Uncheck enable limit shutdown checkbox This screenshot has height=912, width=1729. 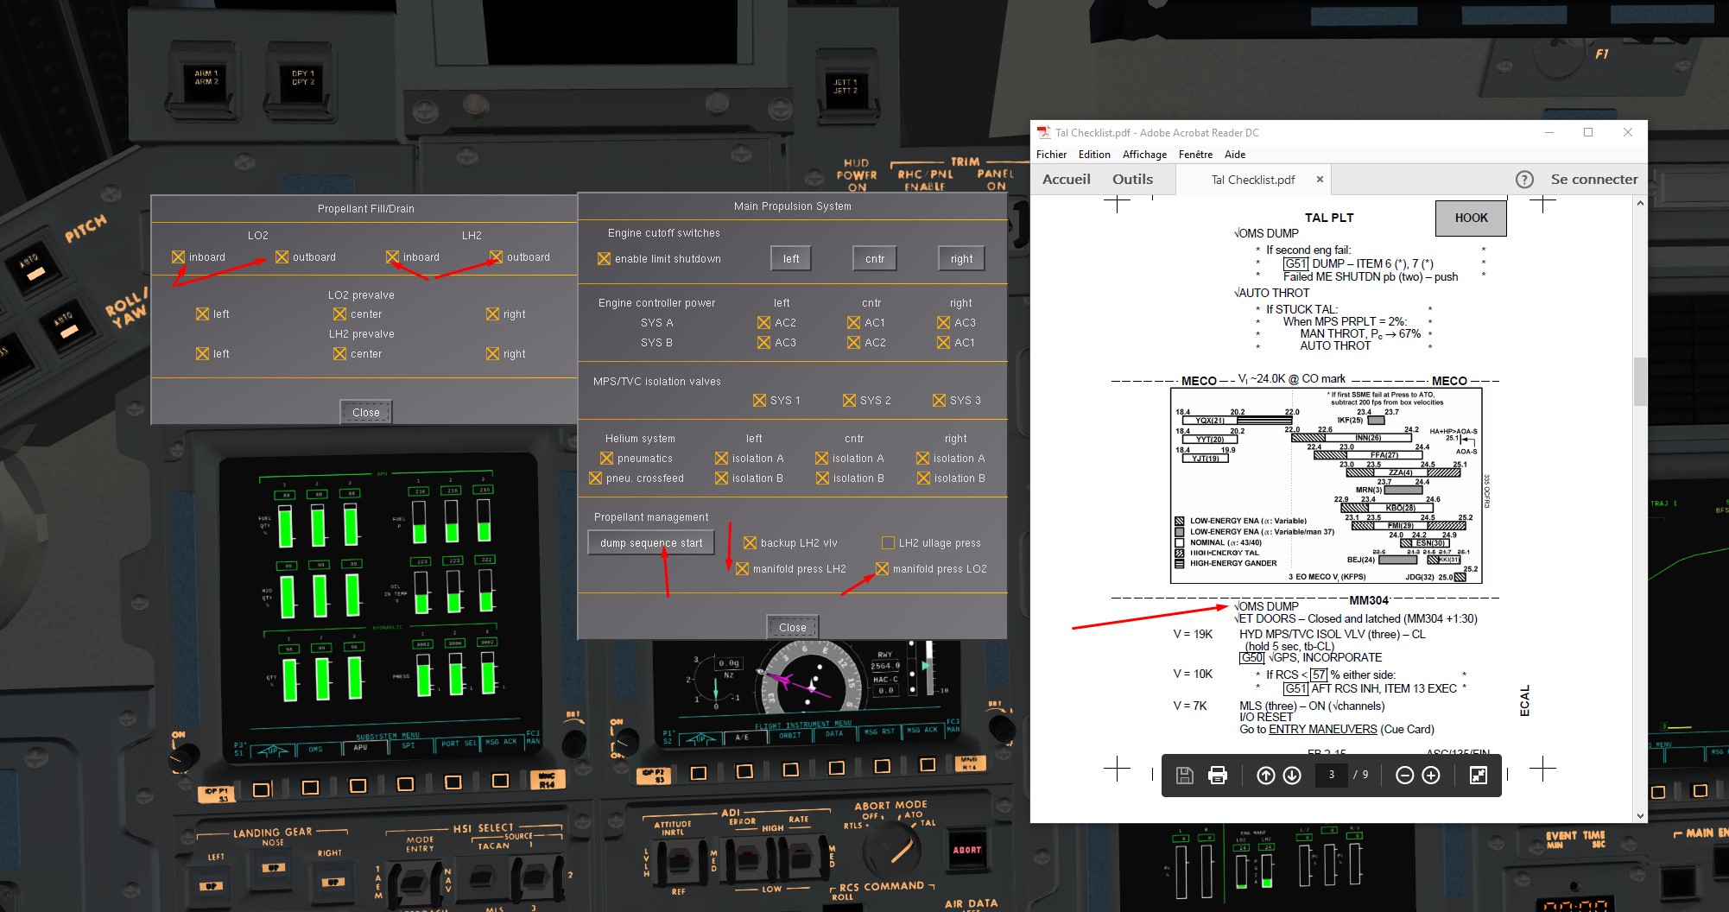605,258
